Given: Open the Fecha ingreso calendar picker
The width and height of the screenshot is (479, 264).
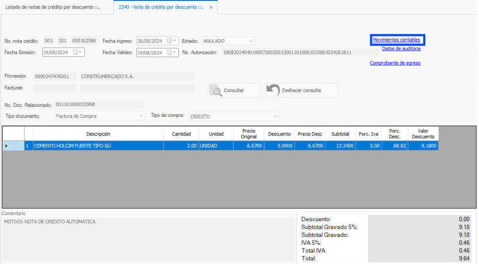Looking at the screenshot, I should coord(172,41).
